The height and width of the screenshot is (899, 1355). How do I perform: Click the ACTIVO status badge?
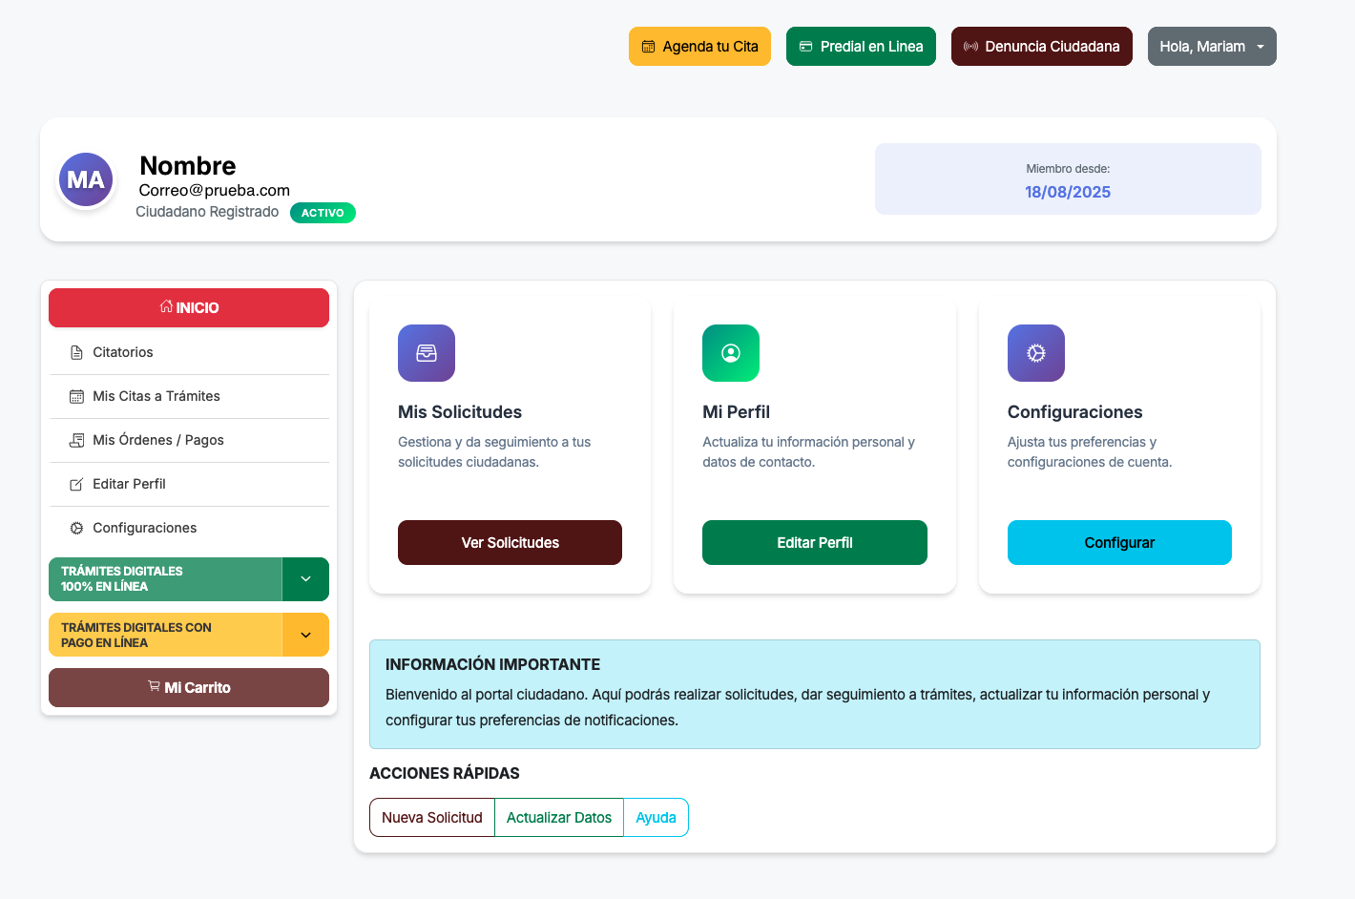323,213
